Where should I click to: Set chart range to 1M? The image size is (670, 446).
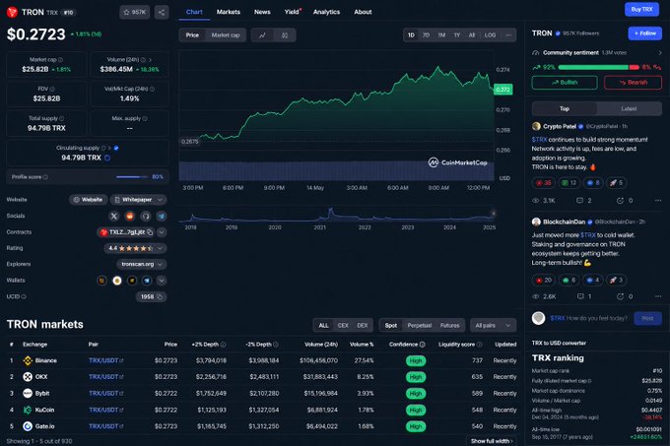point(441,35)
